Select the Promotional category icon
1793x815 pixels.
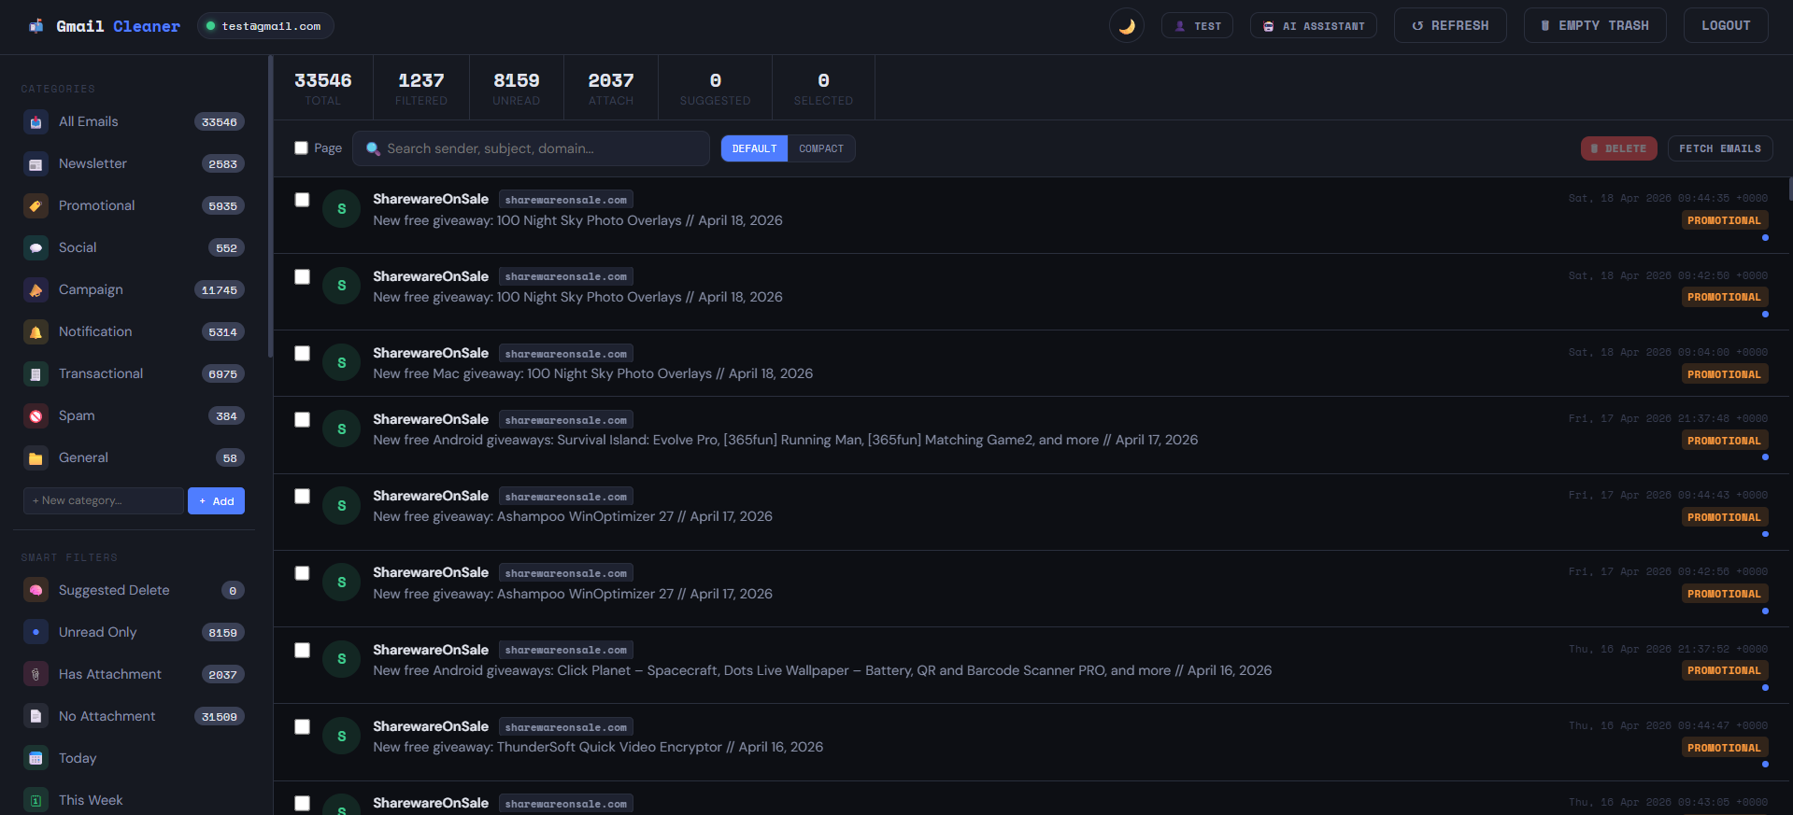[x=36, y=206]
